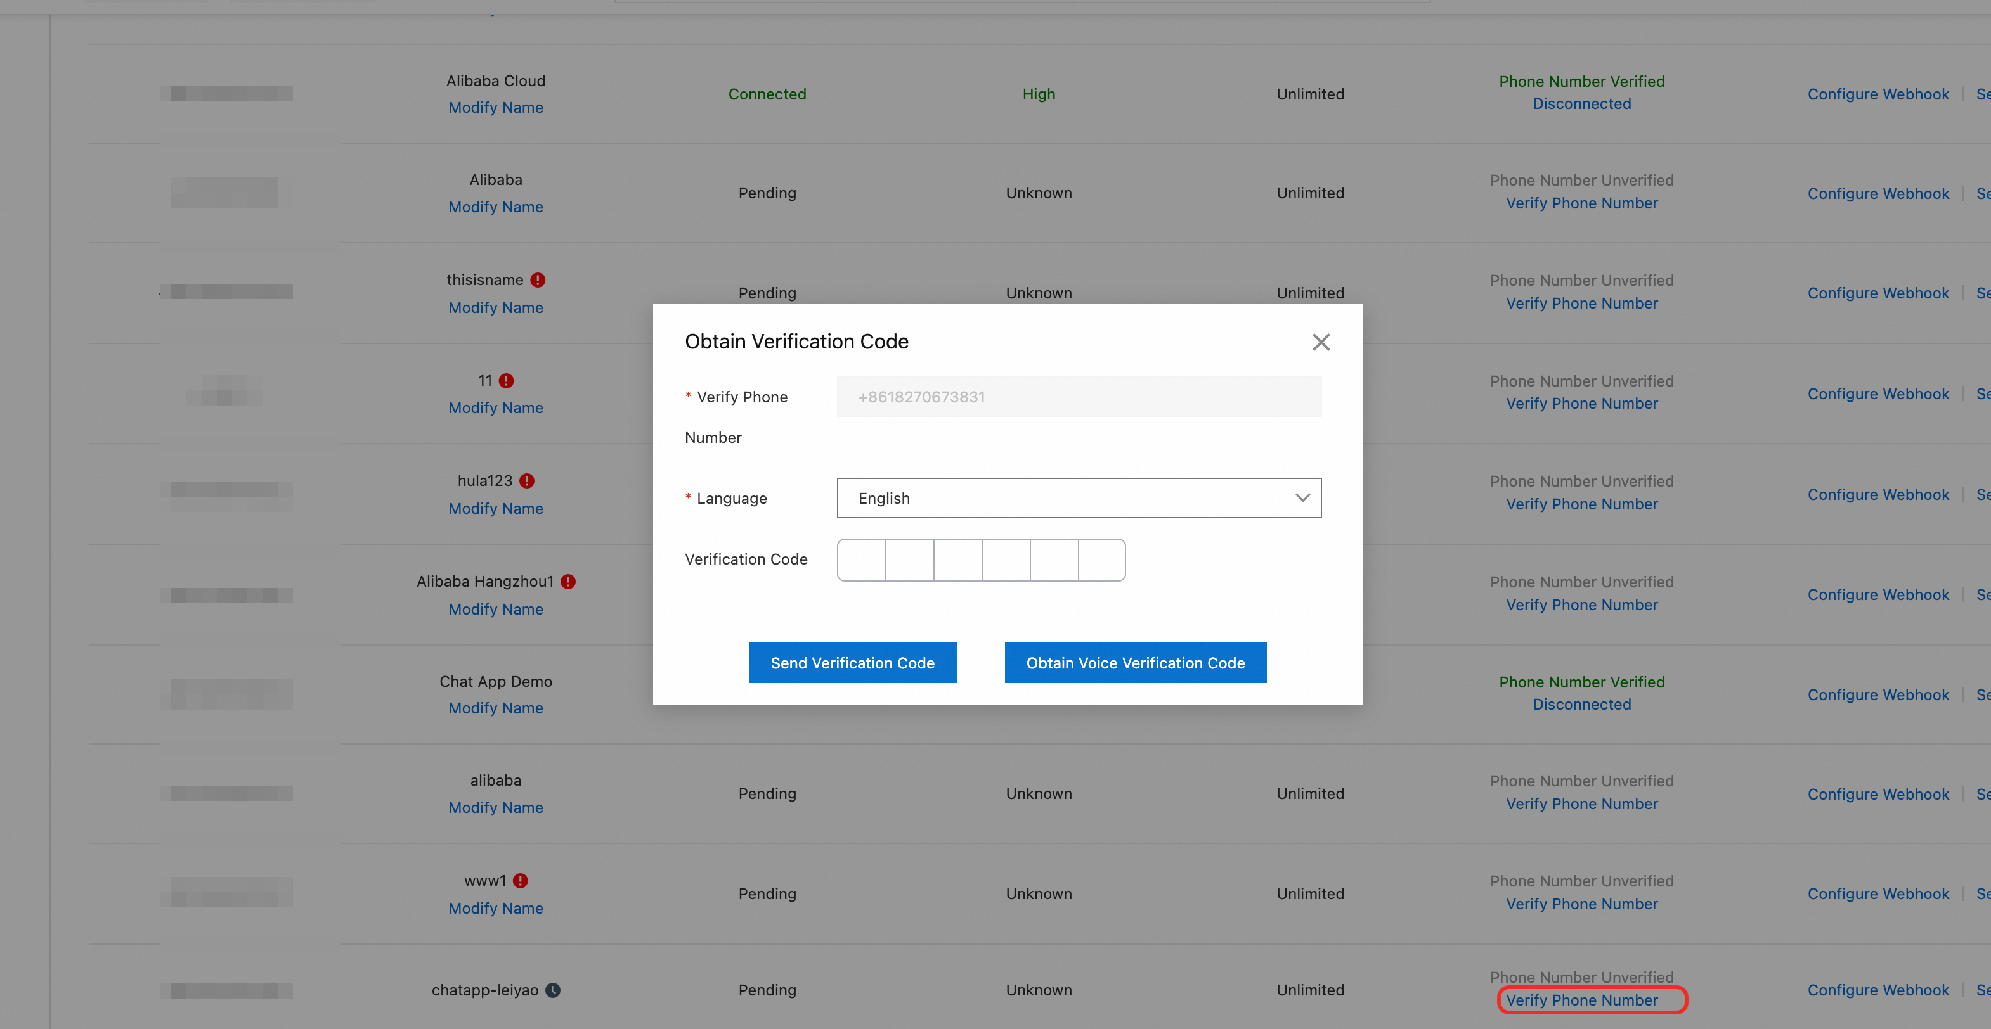Click the Language dropdown chevron arrow

coord(1302,498)
